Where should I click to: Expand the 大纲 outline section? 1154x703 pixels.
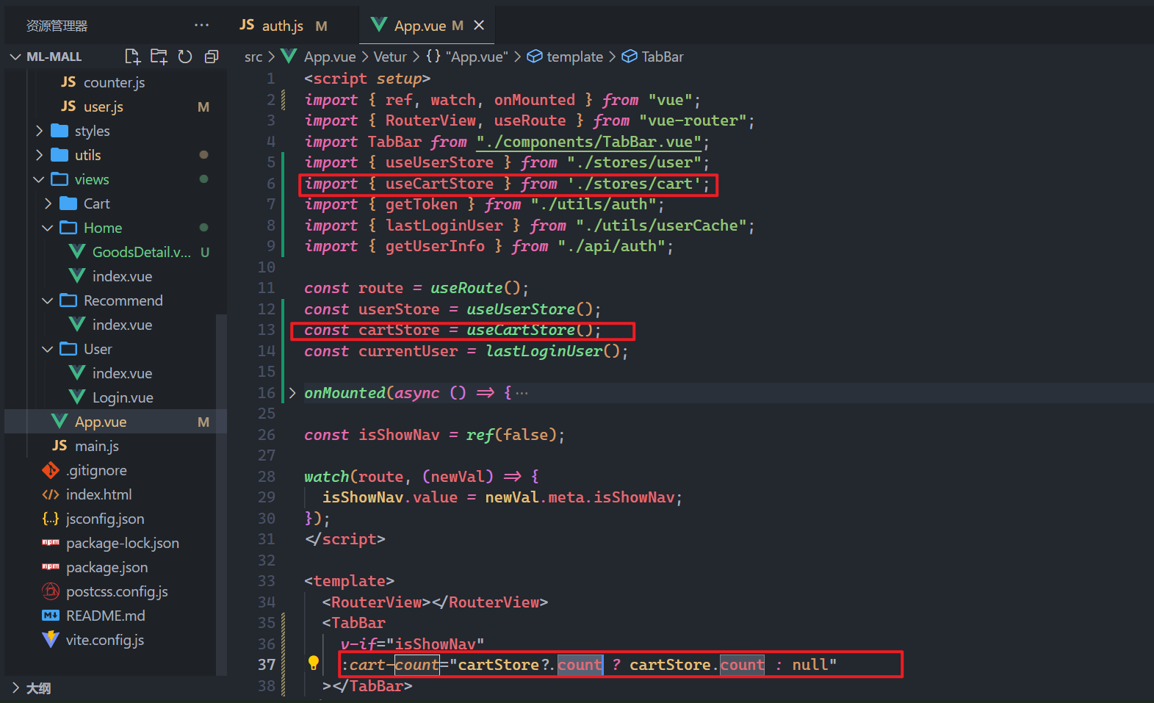[x=16, y=688]
